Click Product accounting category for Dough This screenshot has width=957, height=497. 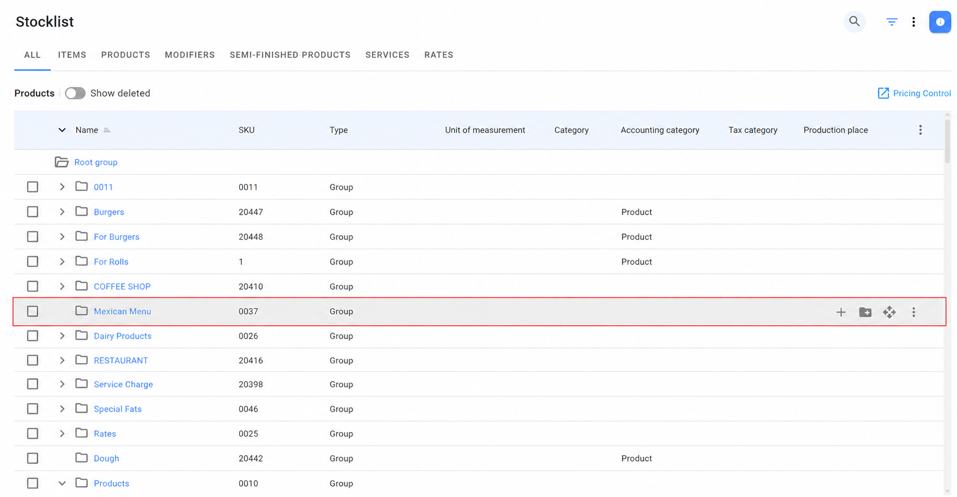[636, 459]
